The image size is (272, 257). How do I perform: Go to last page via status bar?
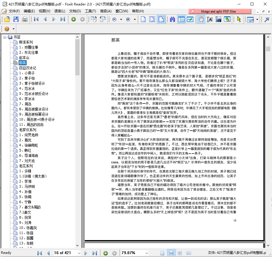coord(94,253)
